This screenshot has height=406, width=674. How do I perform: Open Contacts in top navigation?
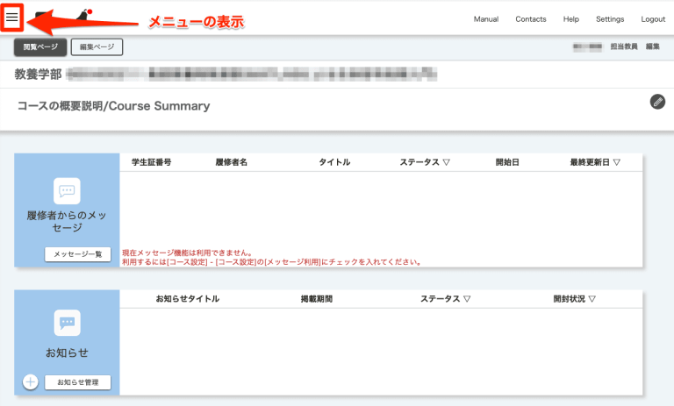(530, 19)
